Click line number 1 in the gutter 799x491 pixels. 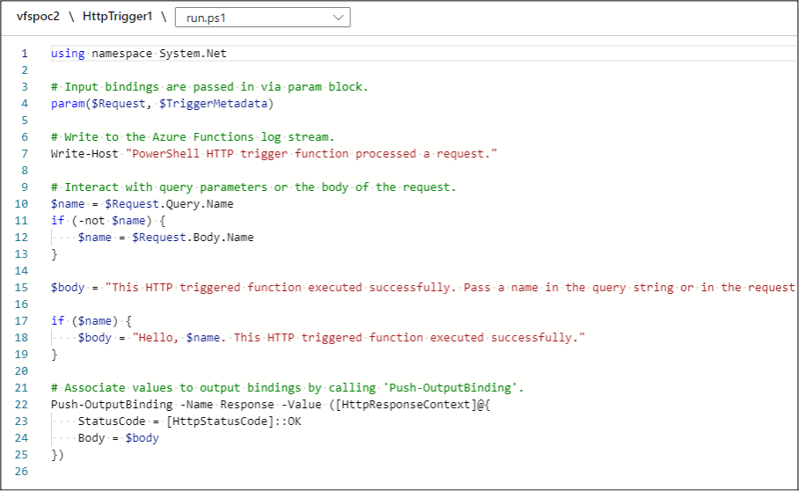25,54
